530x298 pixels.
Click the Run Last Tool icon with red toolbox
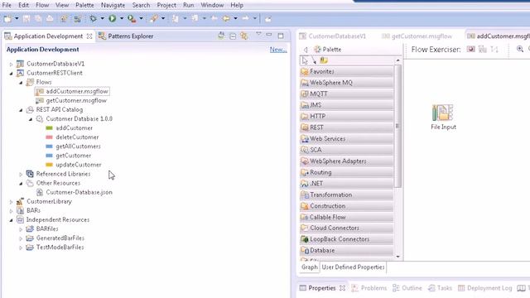point(132,19)
